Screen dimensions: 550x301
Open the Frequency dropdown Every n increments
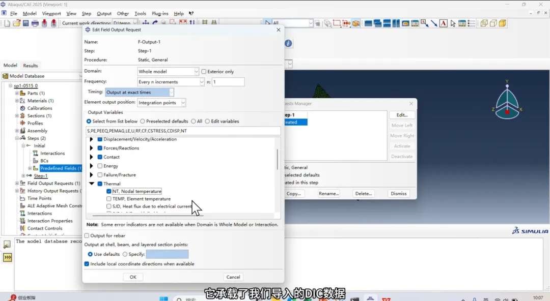click(171, 82)
